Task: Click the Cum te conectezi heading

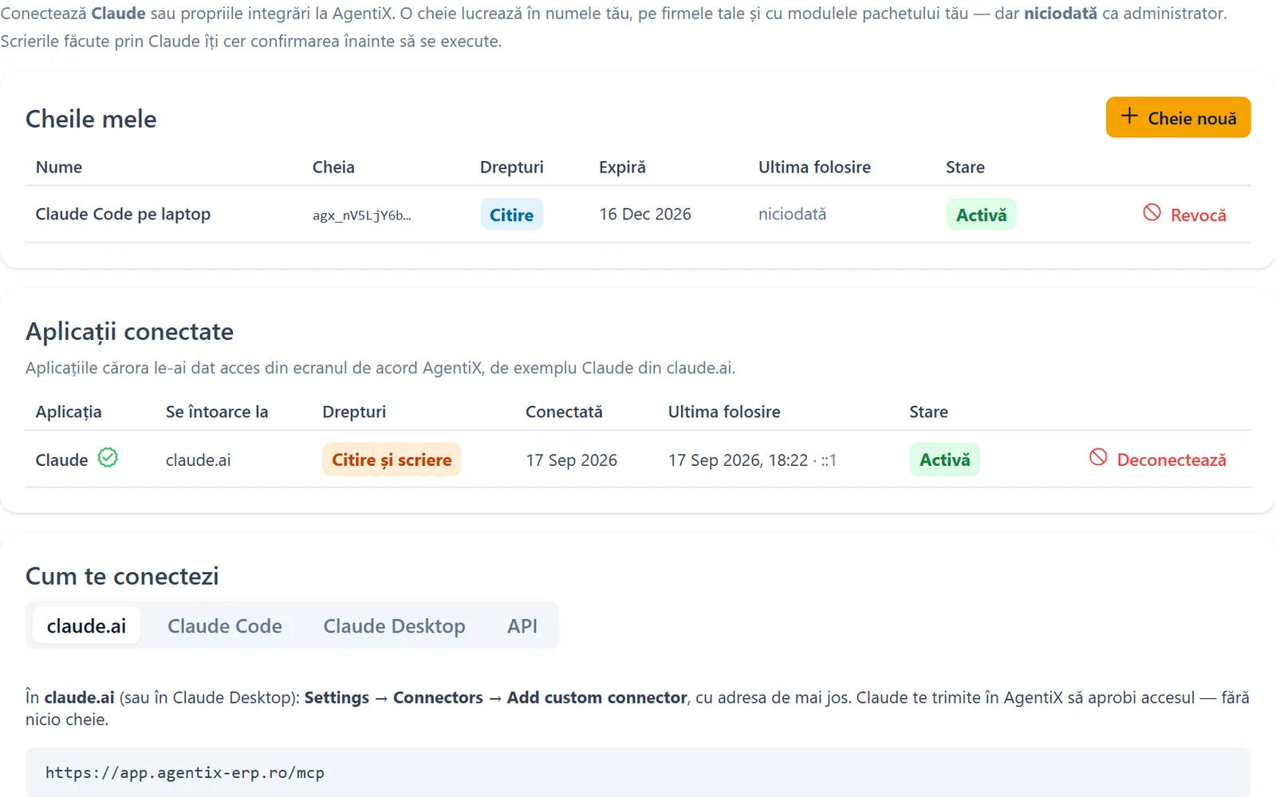Action: pyautogui.click(x=122, y=576)
